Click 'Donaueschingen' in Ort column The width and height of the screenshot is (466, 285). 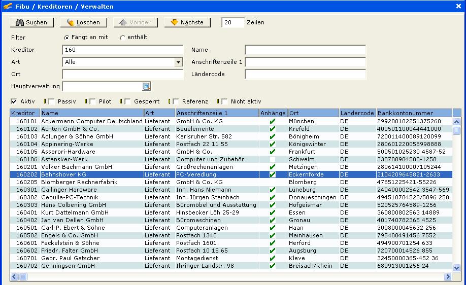(x=312, y=197)
